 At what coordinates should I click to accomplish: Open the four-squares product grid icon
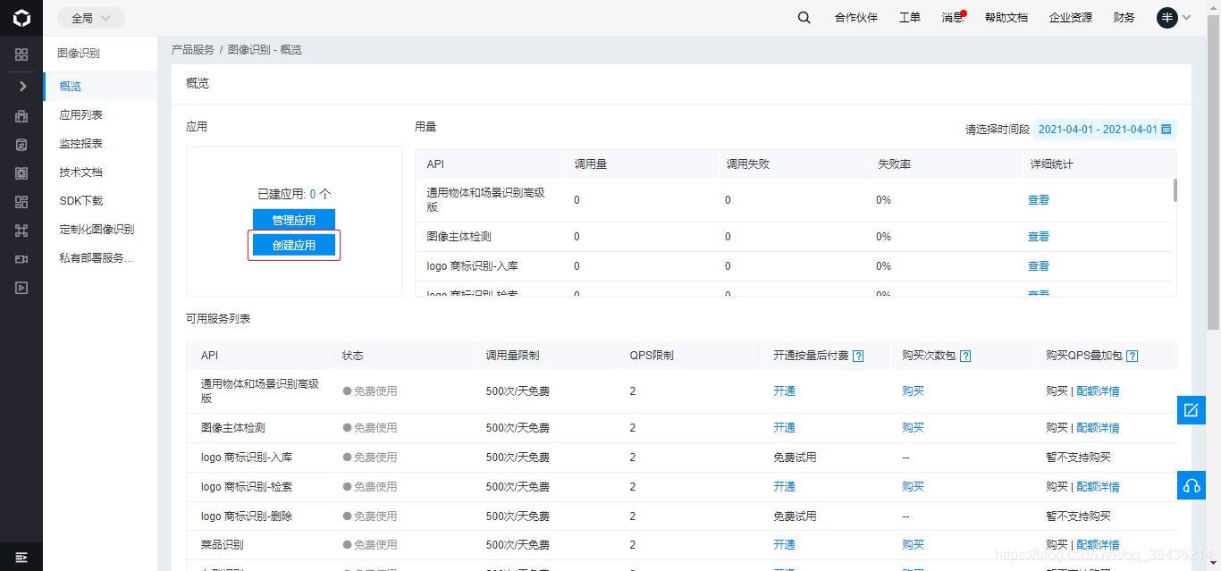click(x=21, y=55)
